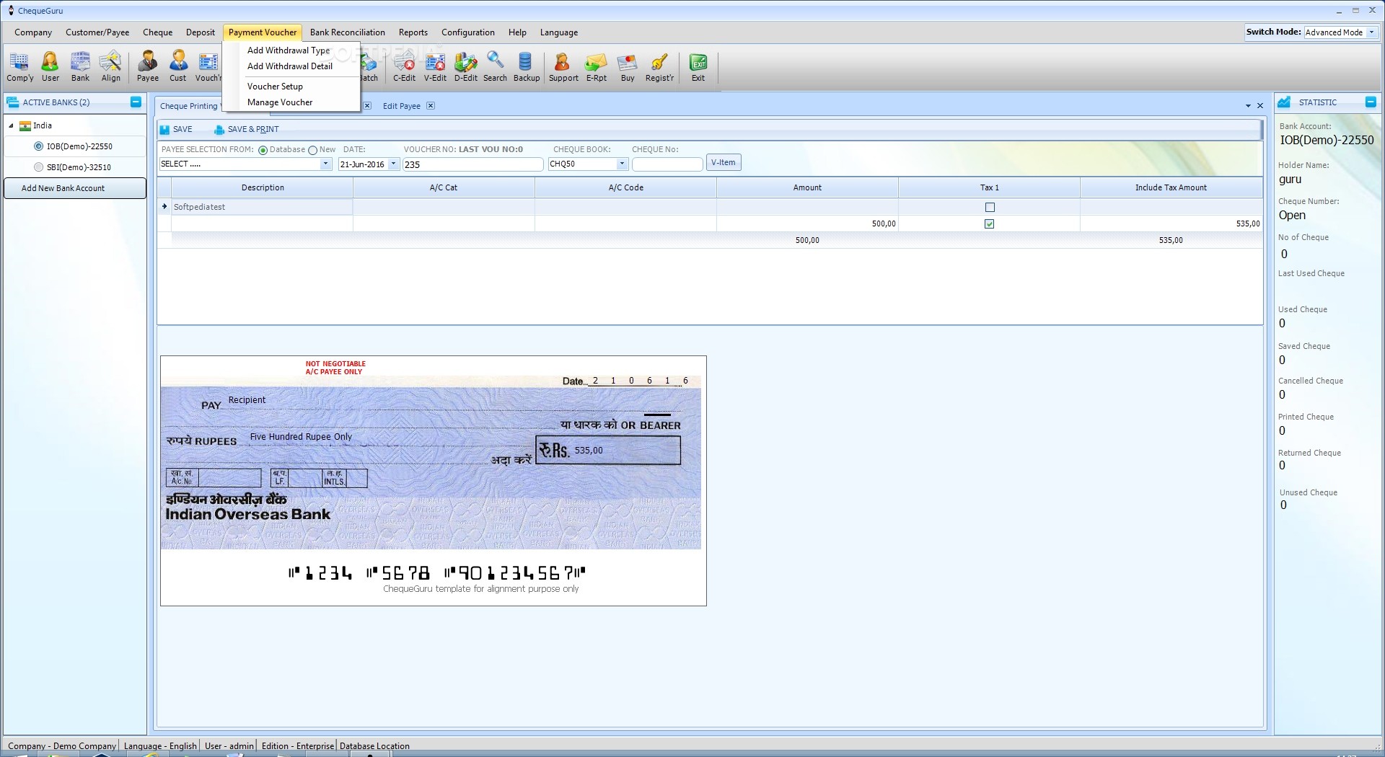Open the payee SELECT dropdown
The height and width of the screenshot is (757, 1385).
[x=325, y=164]
